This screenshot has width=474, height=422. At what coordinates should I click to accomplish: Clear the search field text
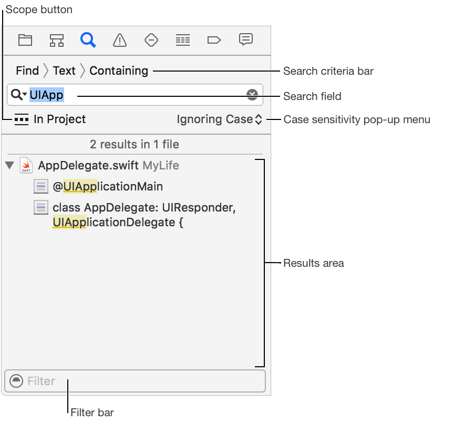click(252, 95)
